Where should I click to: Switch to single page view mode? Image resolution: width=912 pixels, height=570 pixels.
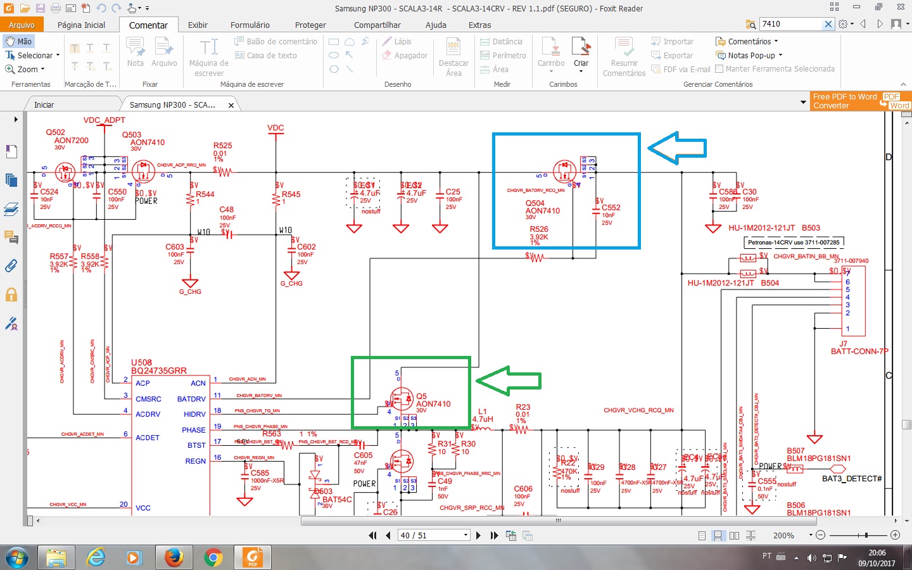[x=702, y=535]
